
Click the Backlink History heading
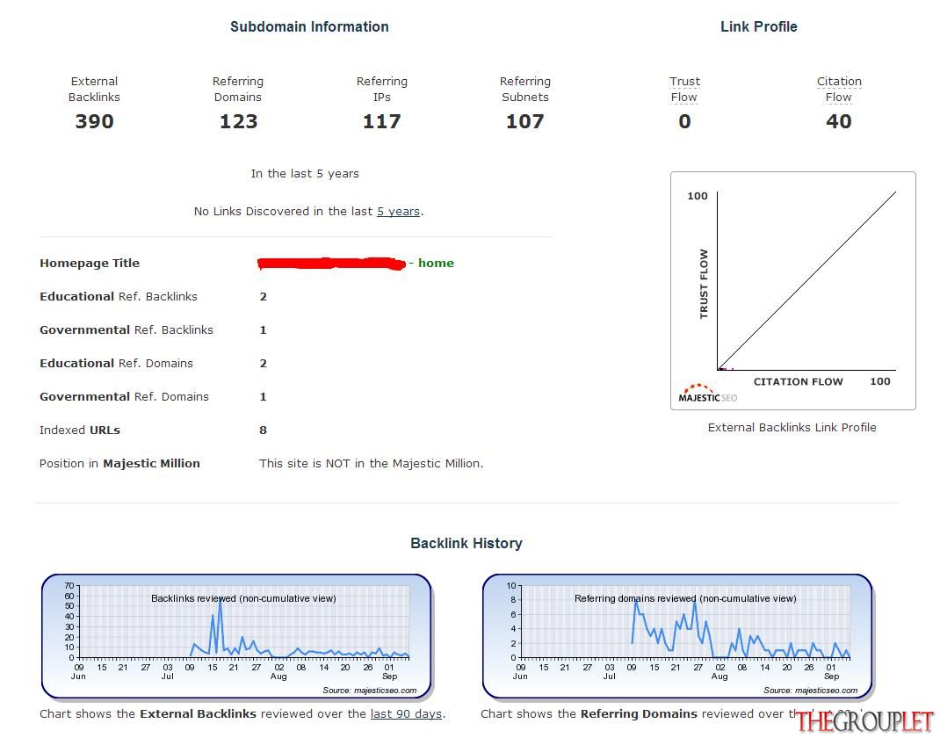(466, 543)
